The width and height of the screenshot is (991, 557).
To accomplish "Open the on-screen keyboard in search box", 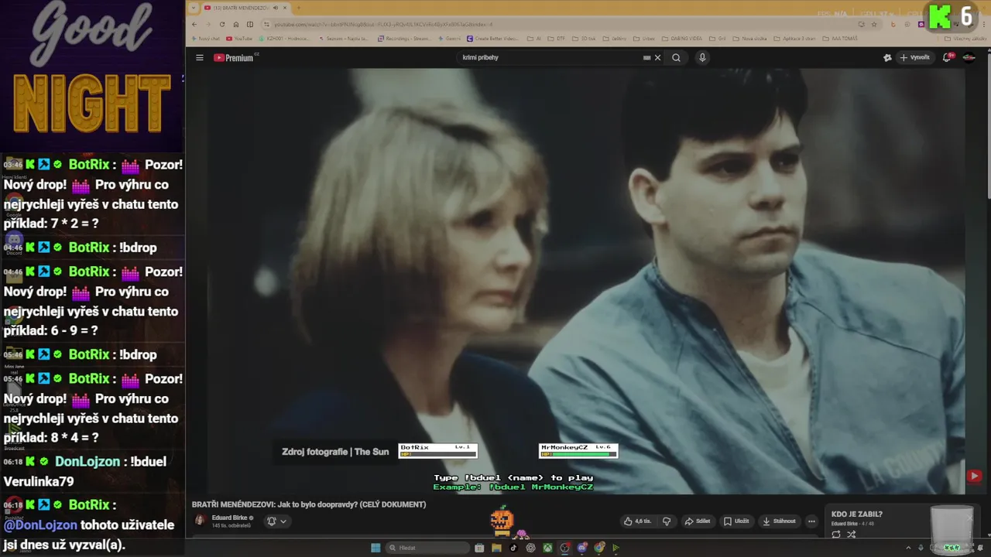I will coord(646,57).
